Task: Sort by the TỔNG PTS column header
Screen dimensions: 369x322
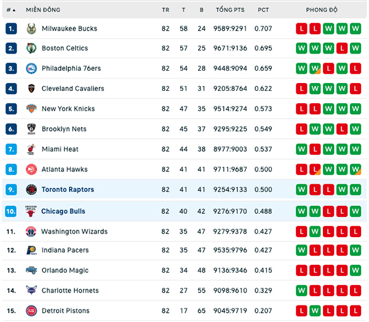Action: (x=230, y=10)
